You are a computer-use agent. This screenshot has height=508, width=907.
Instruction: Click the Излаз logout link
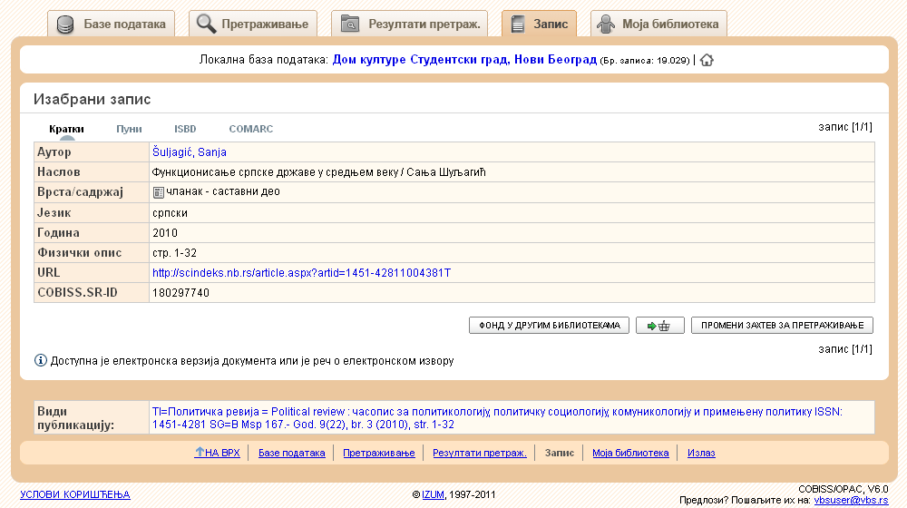pyautogui.click(x=701, y=453)
